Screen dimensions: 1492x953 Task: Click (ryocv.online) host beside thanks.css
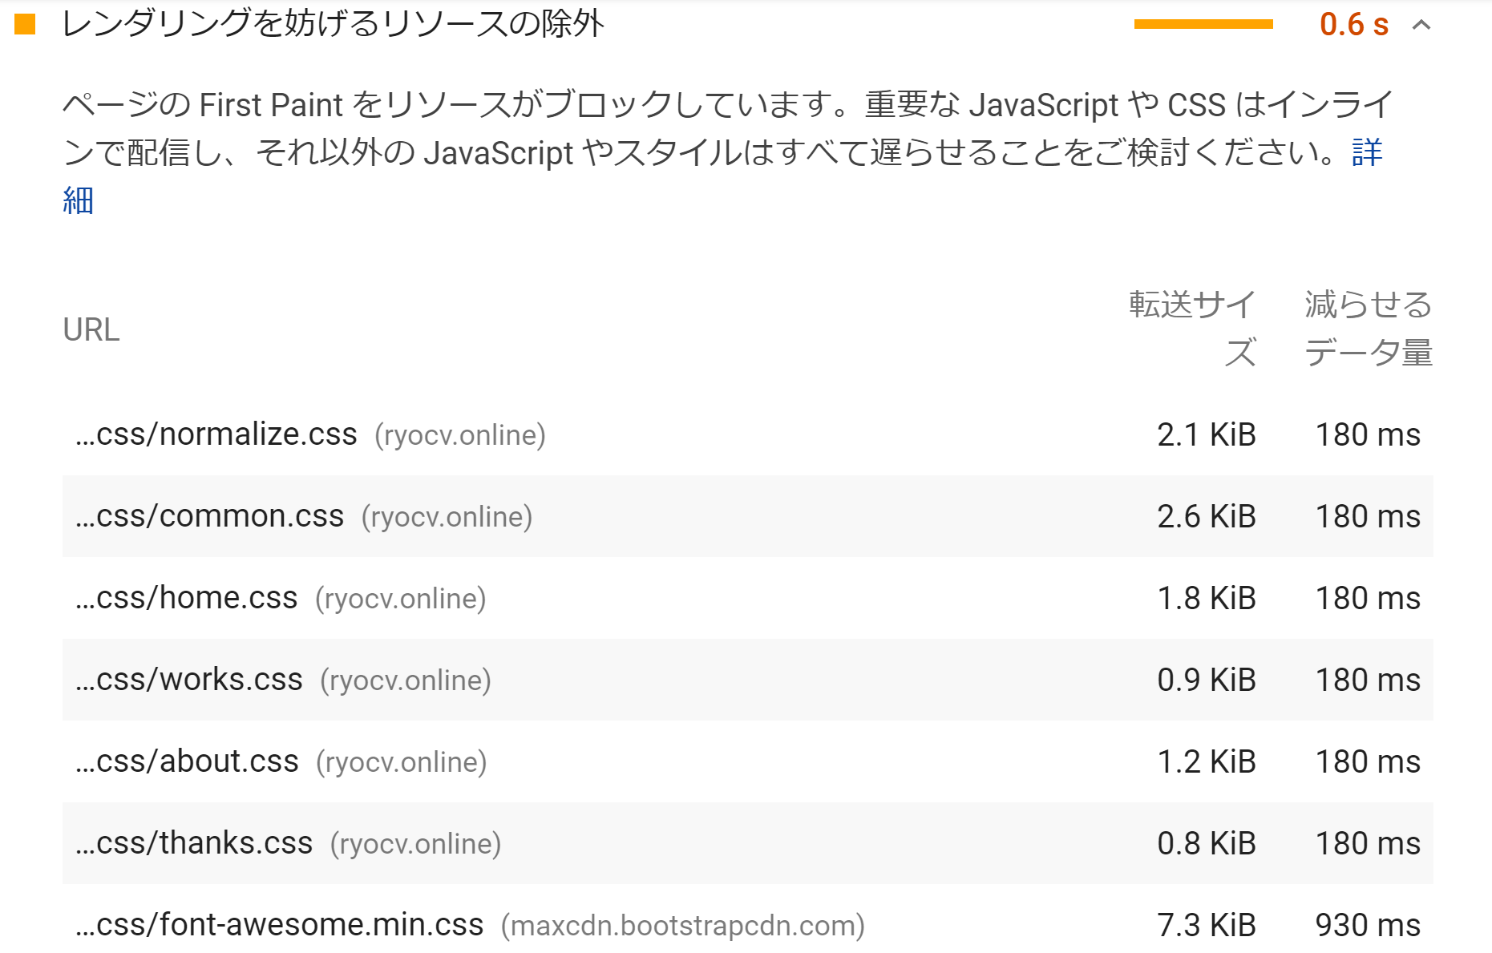click(416, 844)
